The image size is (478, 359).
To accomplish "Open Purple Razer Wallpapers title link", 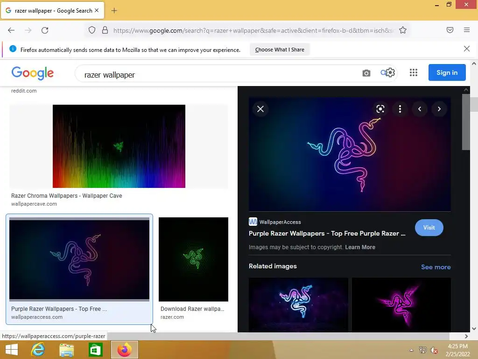I will pyautogui.click(x=327, y=234).
